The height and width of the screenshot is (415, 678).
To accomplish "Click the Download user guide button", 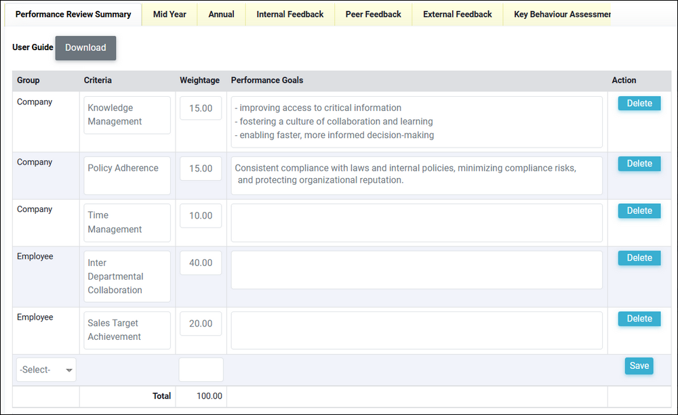I will [85, 48].
